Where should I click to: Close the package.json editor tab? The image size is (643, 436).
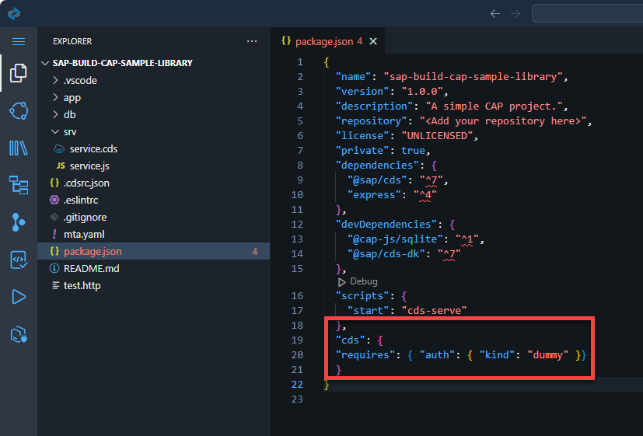coord(373,41)
